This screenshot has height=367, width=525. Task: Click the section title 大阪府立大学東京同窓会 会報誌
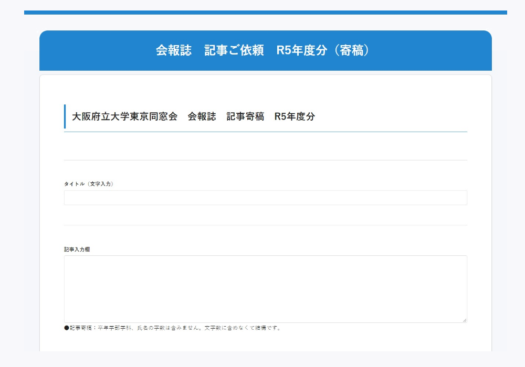[139, 116]
